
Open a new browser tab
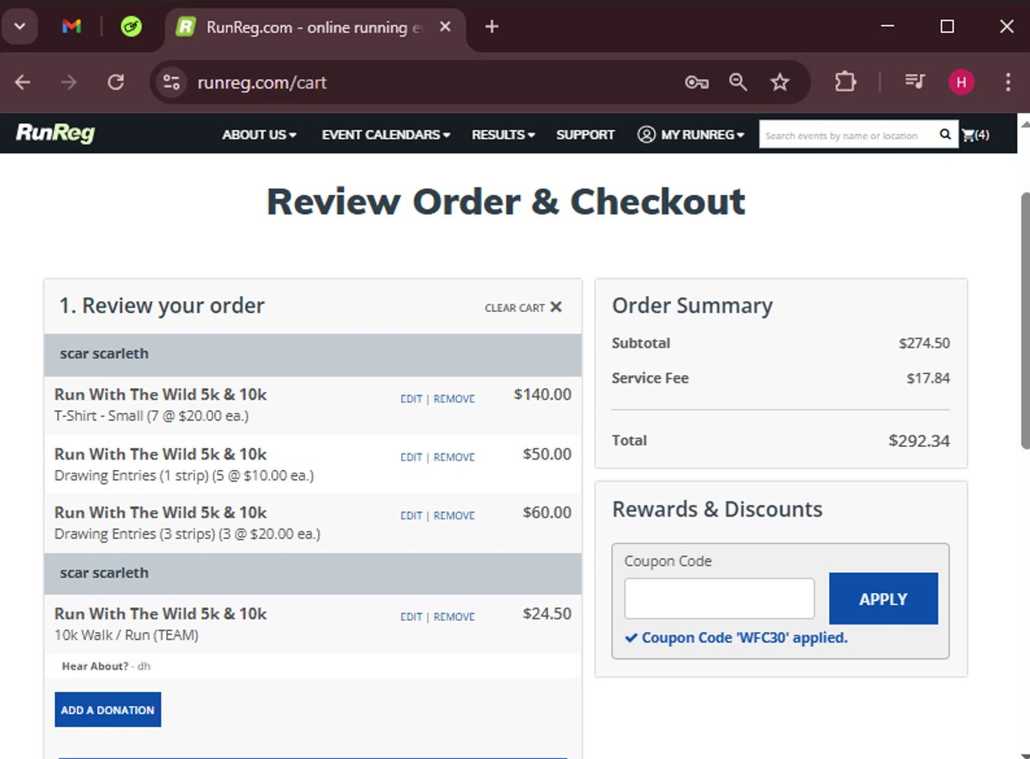tap(492, 27)
